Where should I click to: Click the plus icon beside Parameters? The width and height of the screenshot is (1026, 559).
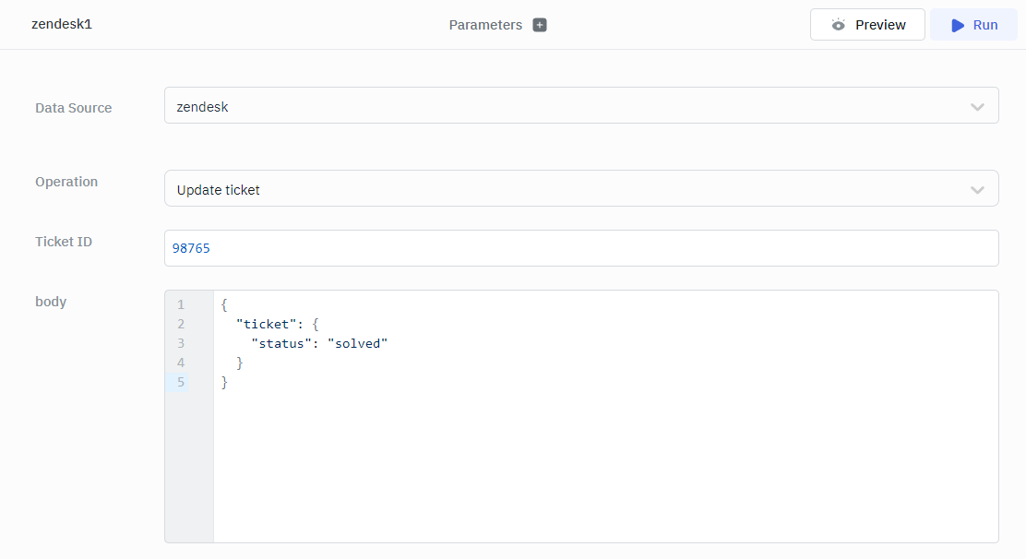tap(540, 25)
